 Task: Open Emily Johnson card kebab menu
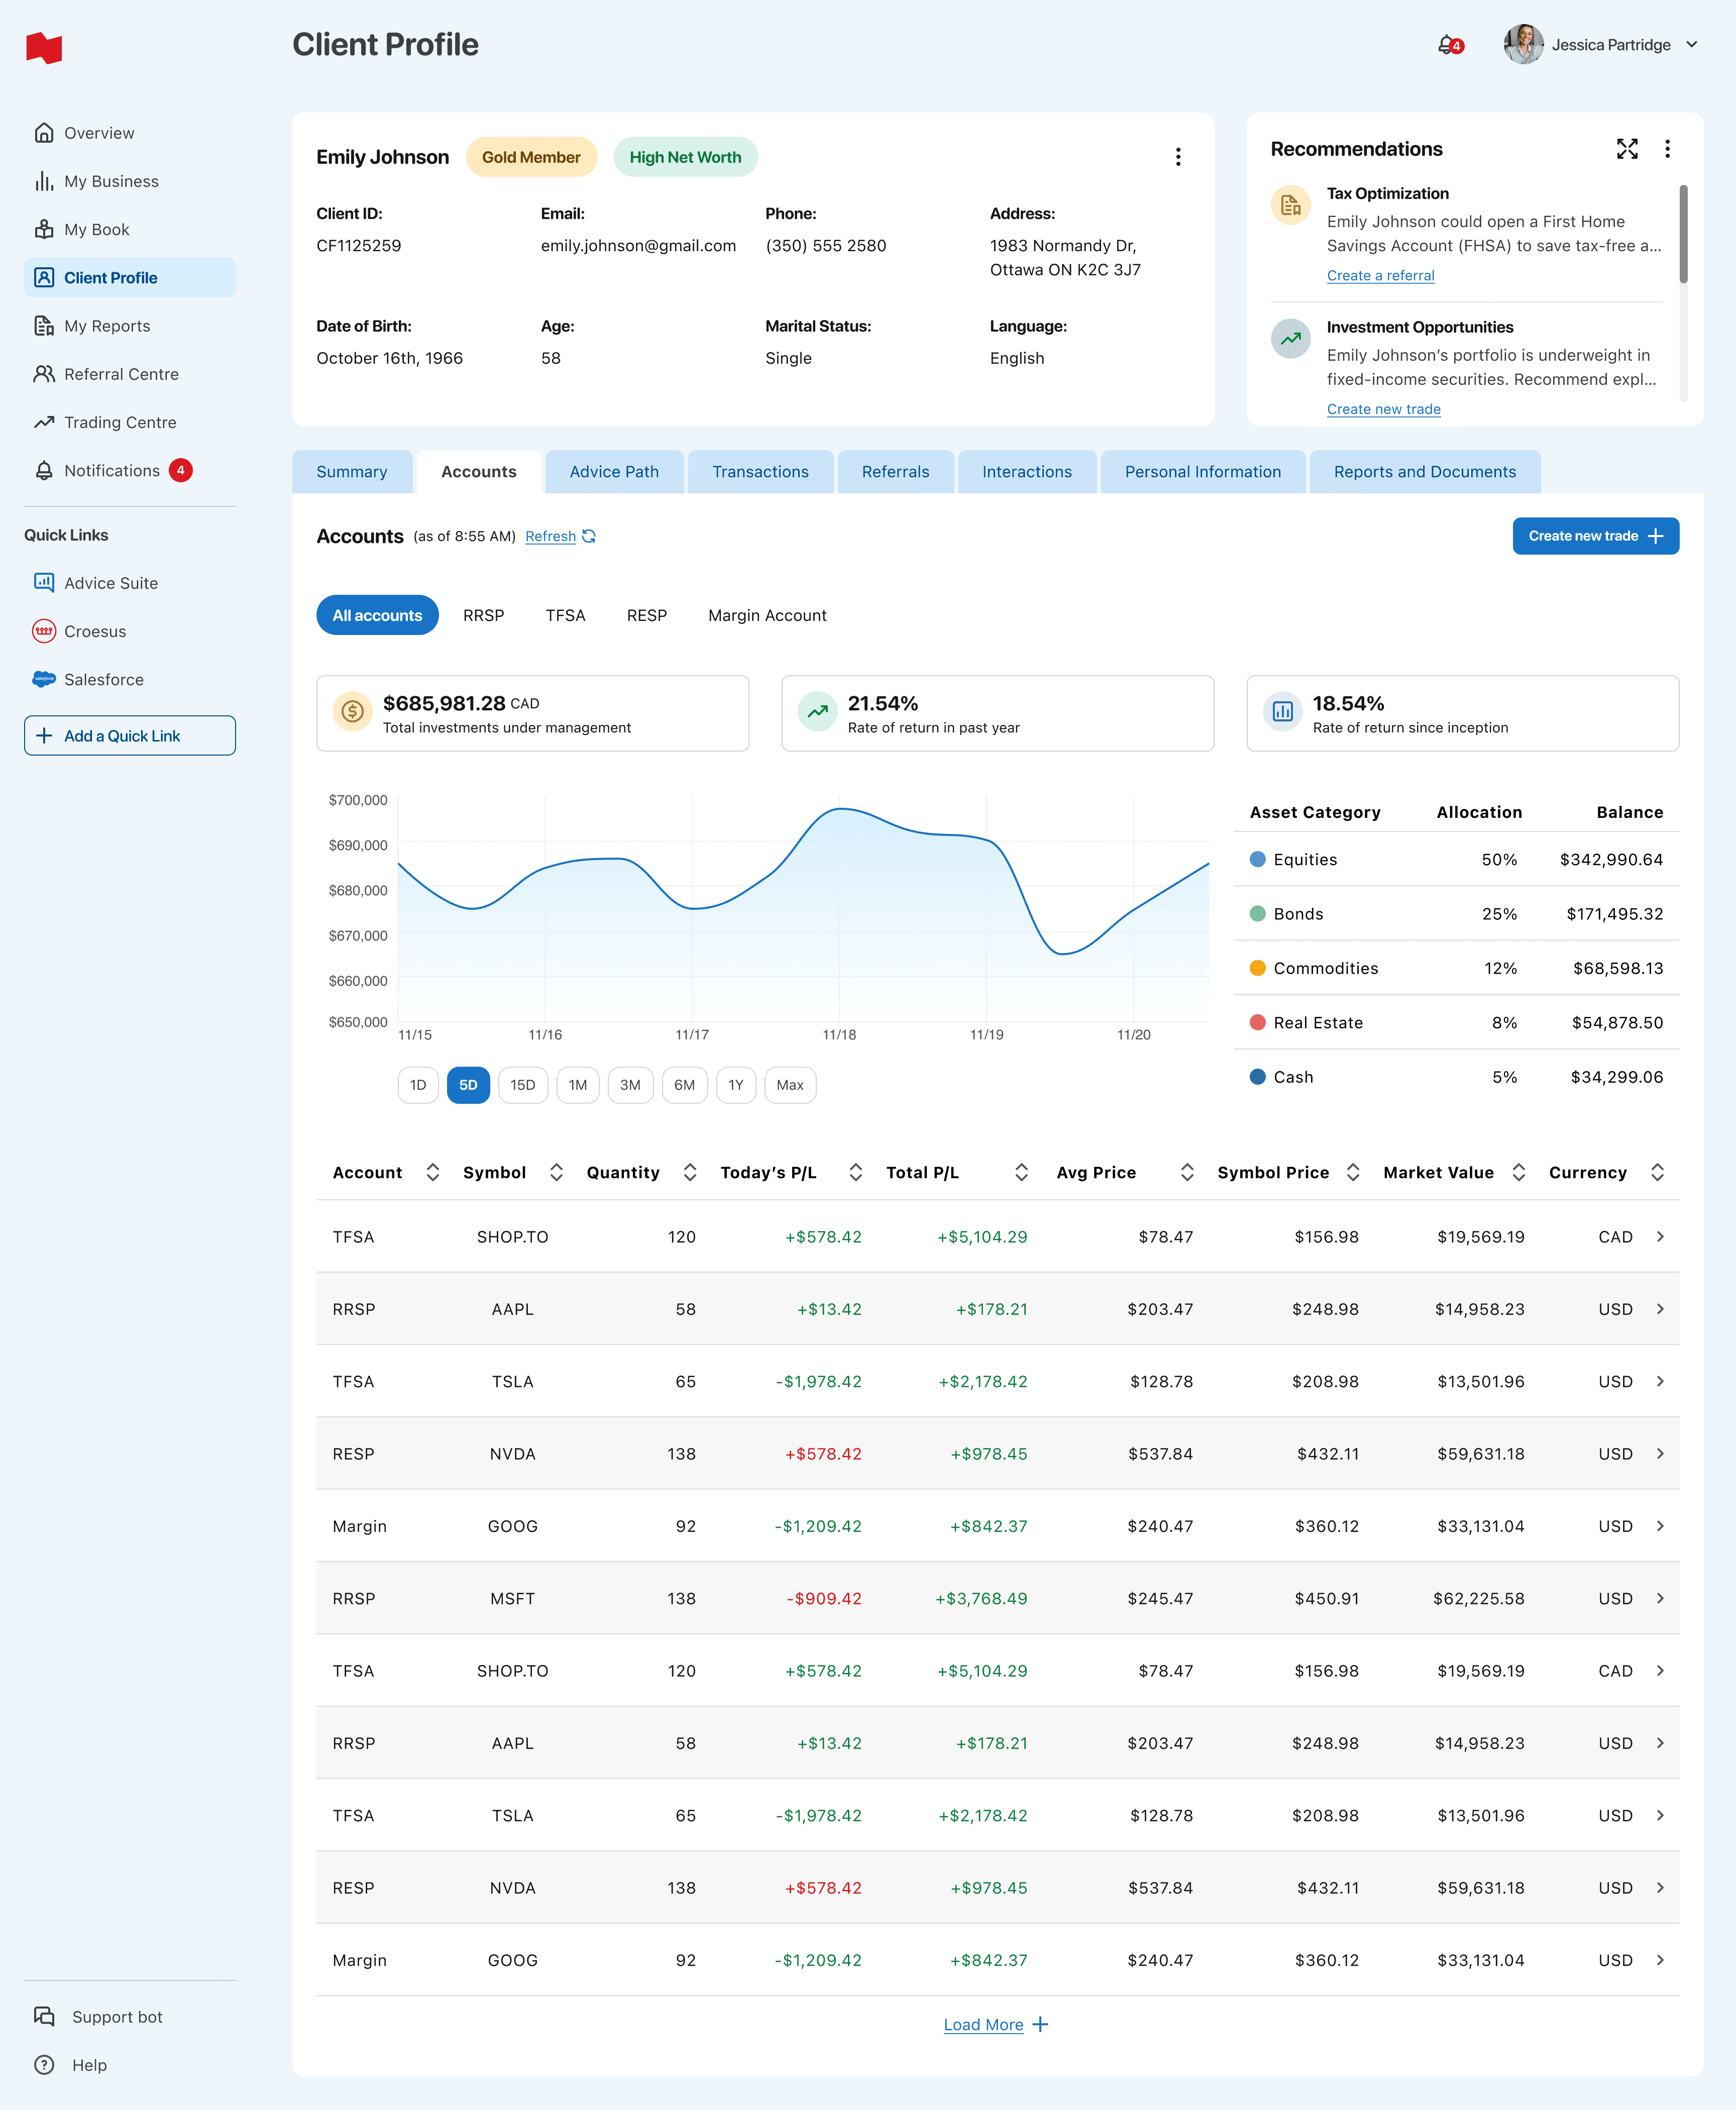tap(1177, 157)
